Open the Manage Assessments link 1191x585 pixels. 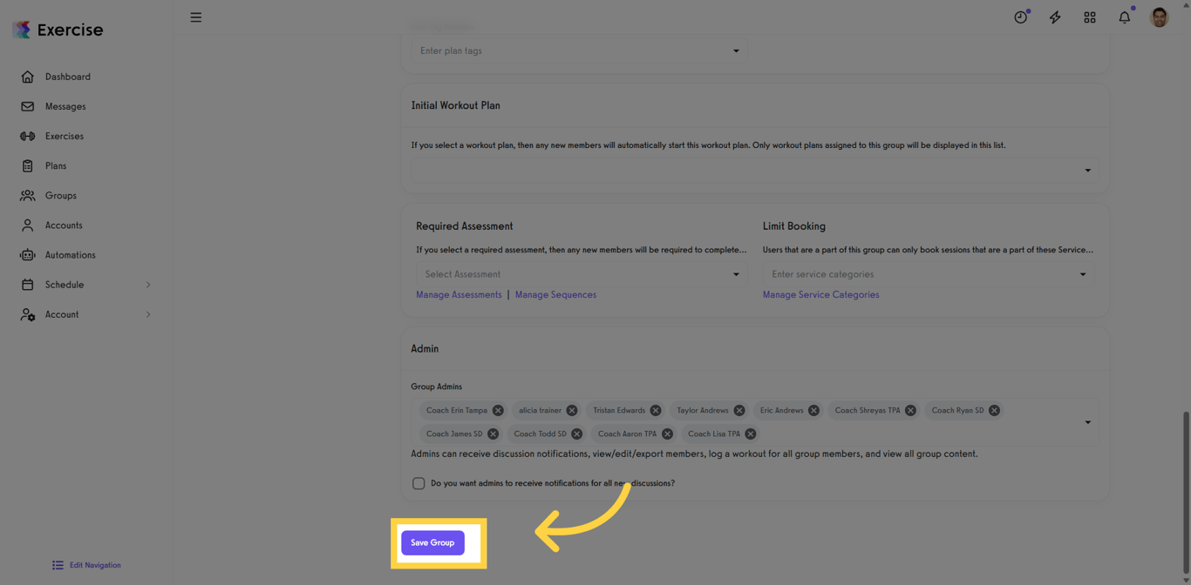(x=459, y=295)
